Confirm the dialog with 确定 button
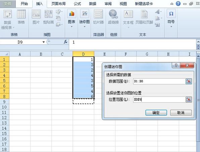This screenshot has width=200, height=152. 156,113
